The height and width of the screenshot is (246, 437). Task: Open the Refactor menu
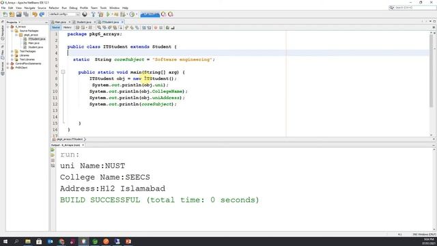tap(54, 8)
